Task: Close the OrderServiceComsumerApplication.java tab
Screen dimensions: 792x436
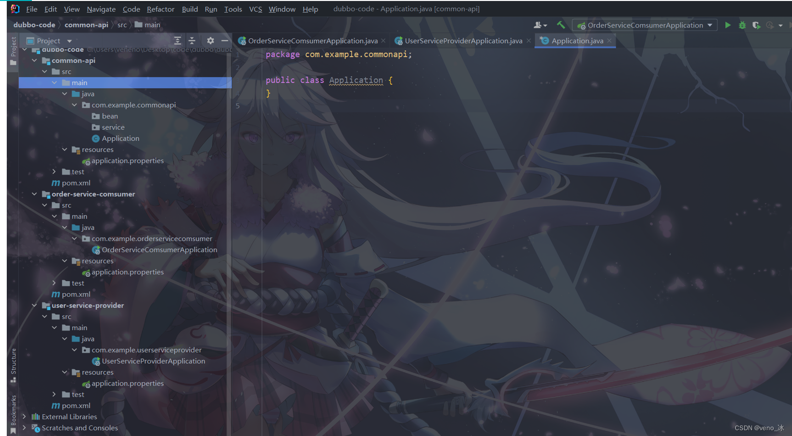Action: point(383,41)
